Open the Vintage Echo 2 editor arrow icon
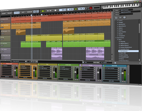 (x=72, y=69)
